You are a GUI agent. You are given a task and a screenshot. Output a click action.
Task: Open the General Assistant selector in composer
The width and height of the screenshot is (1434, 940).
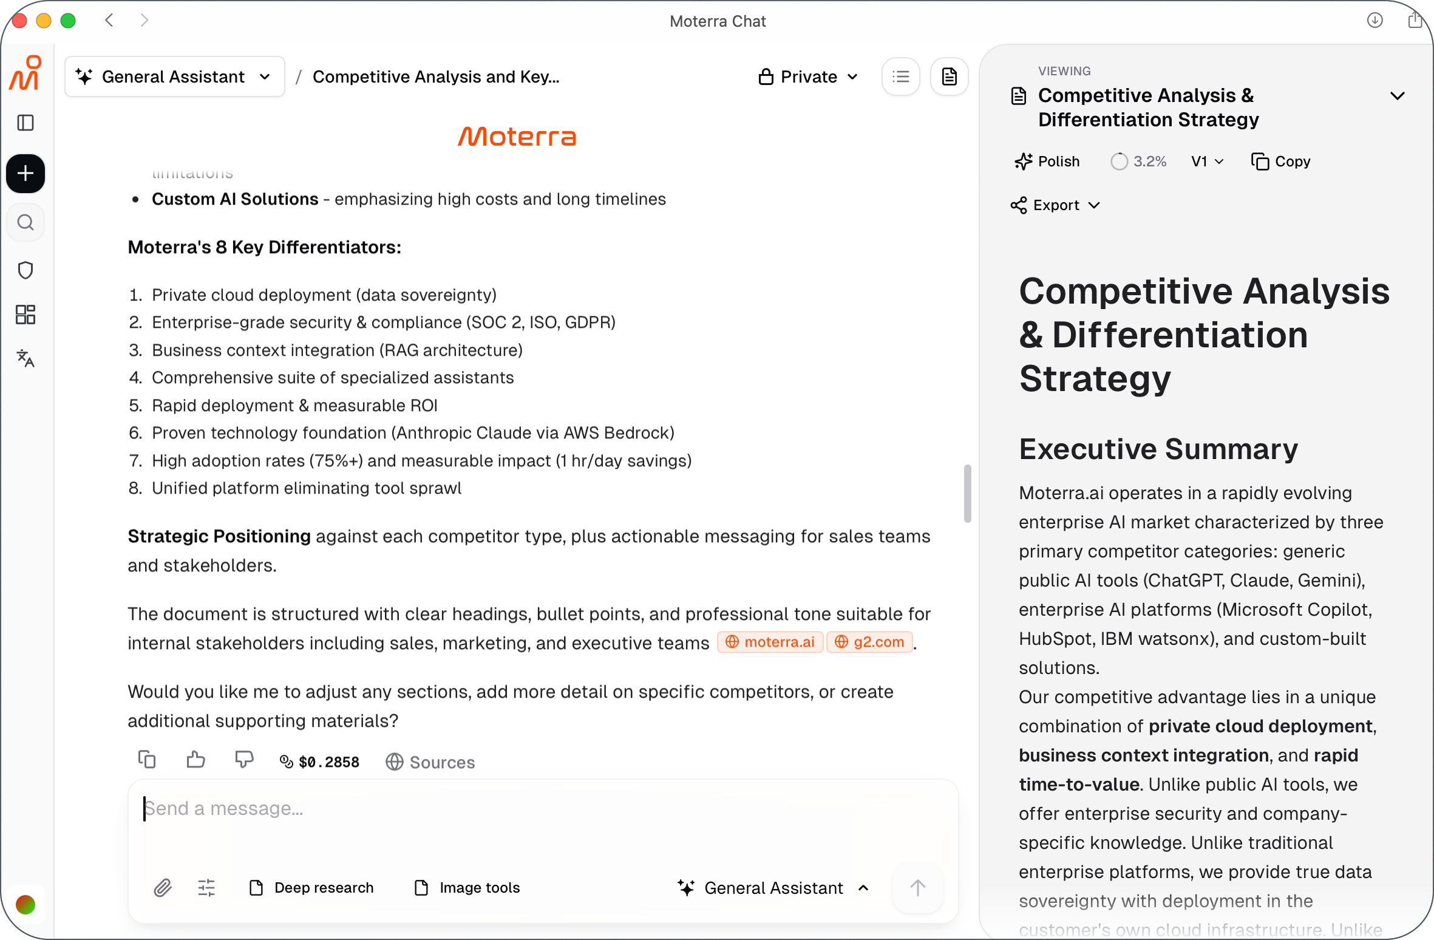click(773, 888)
